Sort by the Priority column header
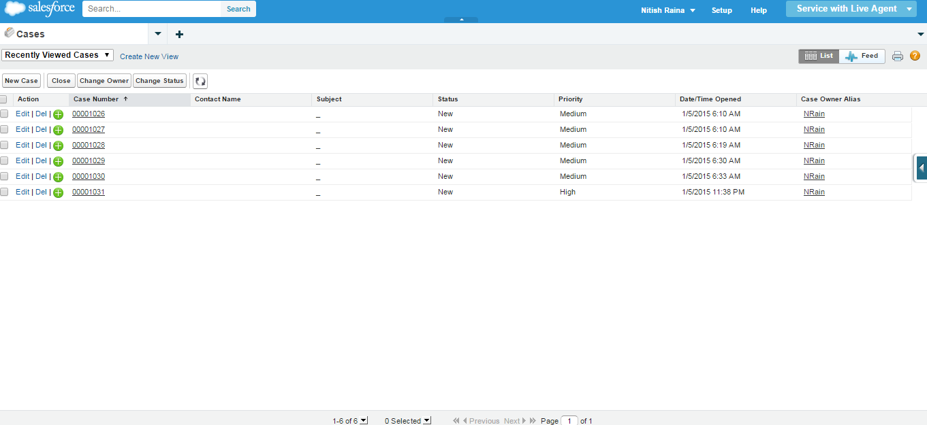 coord(571,99)
